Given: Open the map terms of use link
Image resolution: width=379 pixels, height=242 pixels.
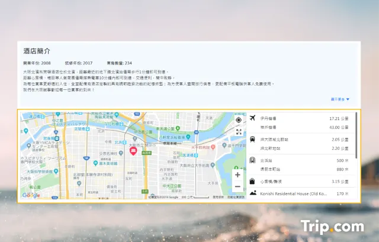Looking at the screenshot, I should pyautogui.click(x=218, y=197).
